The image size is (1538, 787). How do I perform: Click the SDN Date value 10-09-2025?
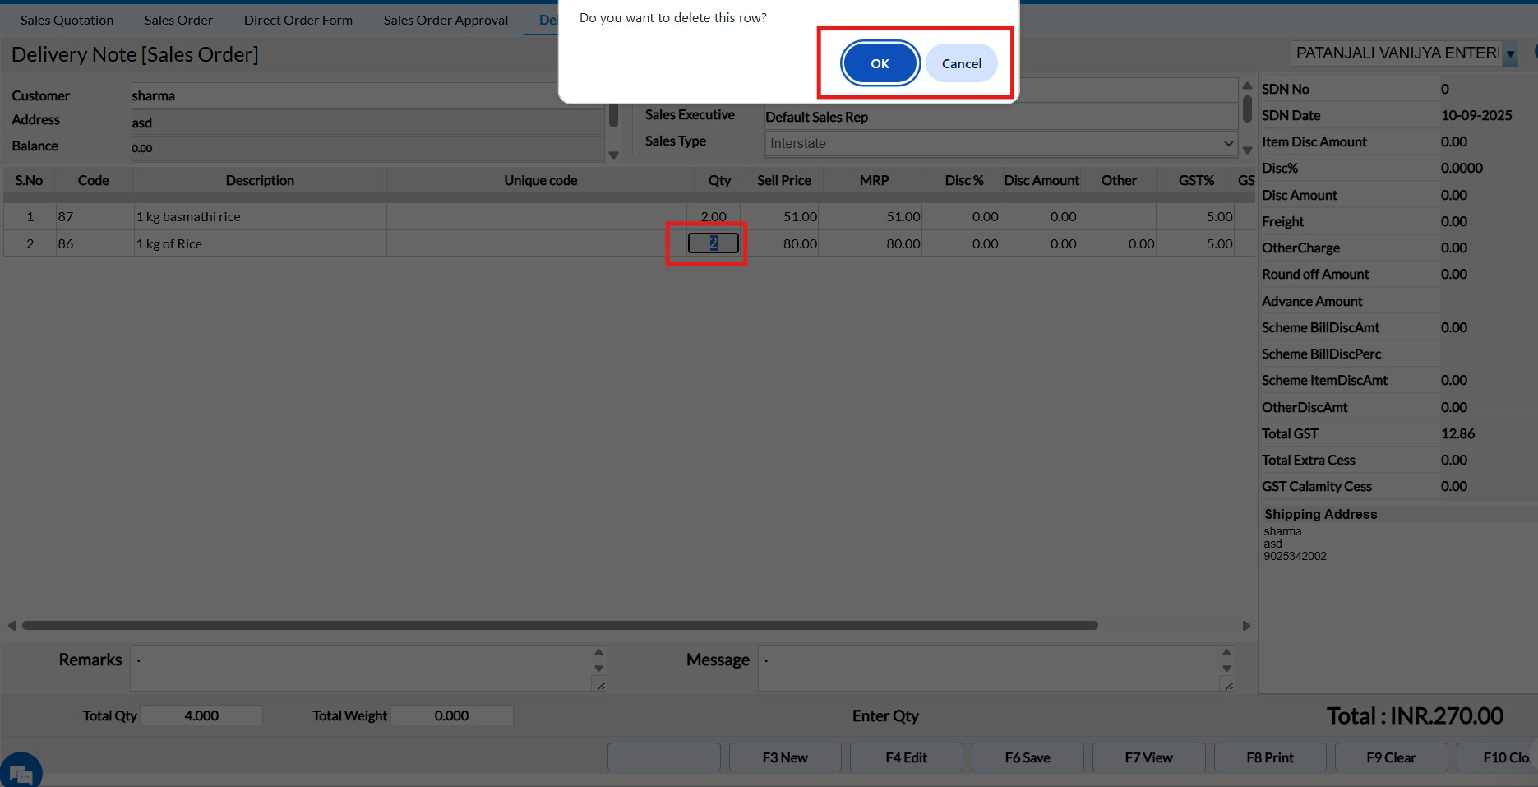[1476, 115]
